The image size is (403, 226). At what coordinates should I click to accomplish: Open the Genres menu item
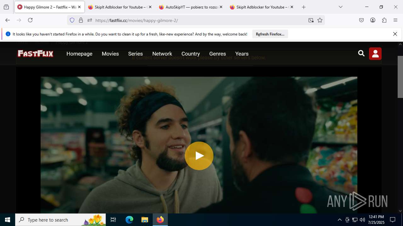click(218, 54)
